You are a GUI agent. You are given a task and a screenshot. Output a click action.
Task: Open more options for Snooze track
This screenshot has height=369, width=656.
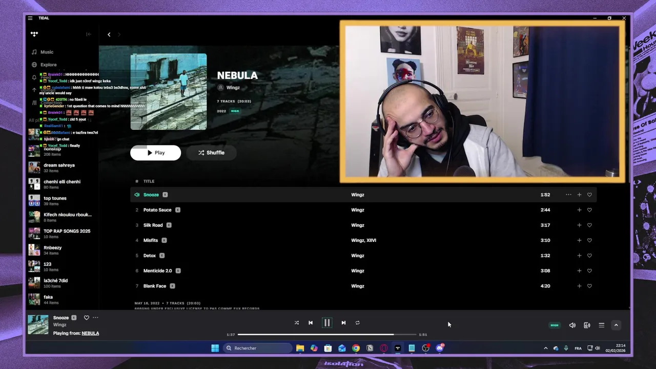(x=568, y=195)
